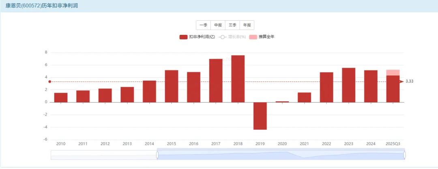Switch to the 年报 tab
438x169 pixels.
247,25
